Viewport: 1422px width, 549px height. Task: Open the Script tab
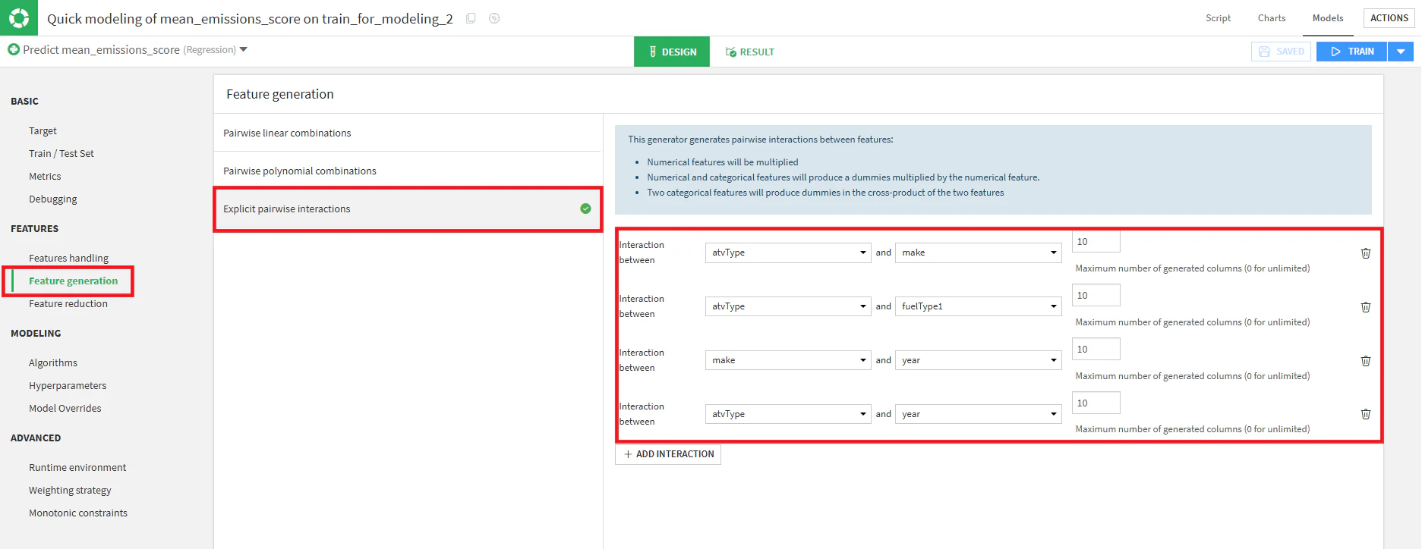[x=1218, y=18]
